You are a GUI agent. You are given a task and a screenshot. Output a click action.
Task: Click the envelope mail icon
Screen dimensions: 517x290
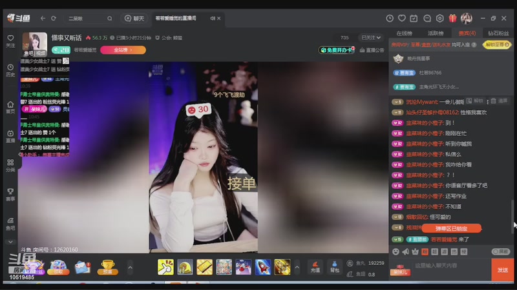83,267
